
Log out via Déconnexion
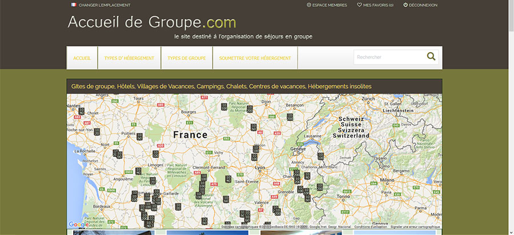click(423, 5)
